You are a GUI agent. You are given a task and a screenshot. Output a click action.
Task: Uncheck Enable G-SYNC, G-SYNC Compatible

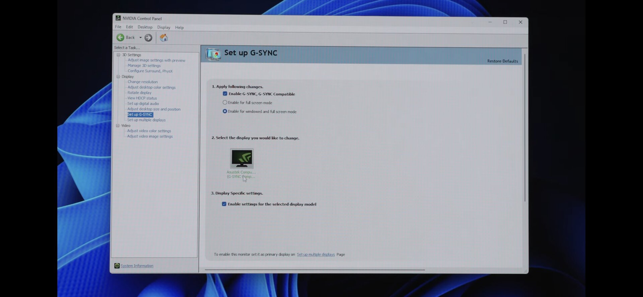click(225, 94)
